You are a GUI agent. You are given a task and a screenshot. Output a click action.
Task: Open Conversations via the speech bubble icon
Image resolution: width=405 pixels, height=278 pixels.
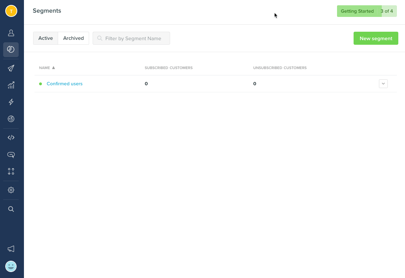click(x=11, y=155)
